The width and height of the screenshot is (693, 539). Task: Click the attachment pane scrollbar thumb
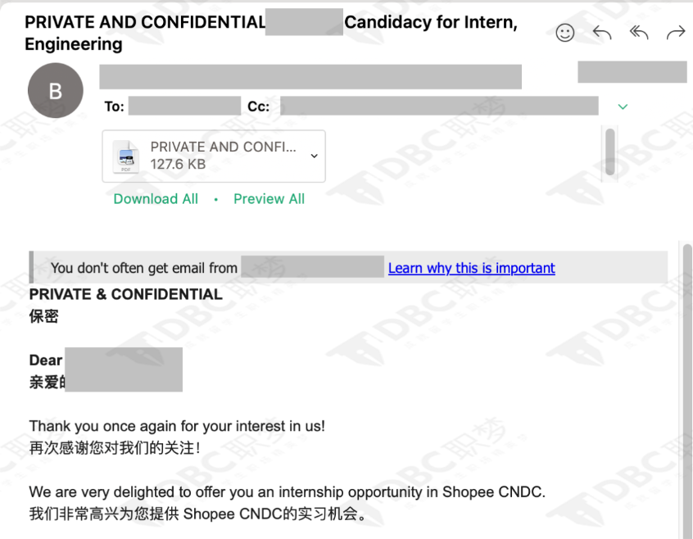tap(610, 152)
